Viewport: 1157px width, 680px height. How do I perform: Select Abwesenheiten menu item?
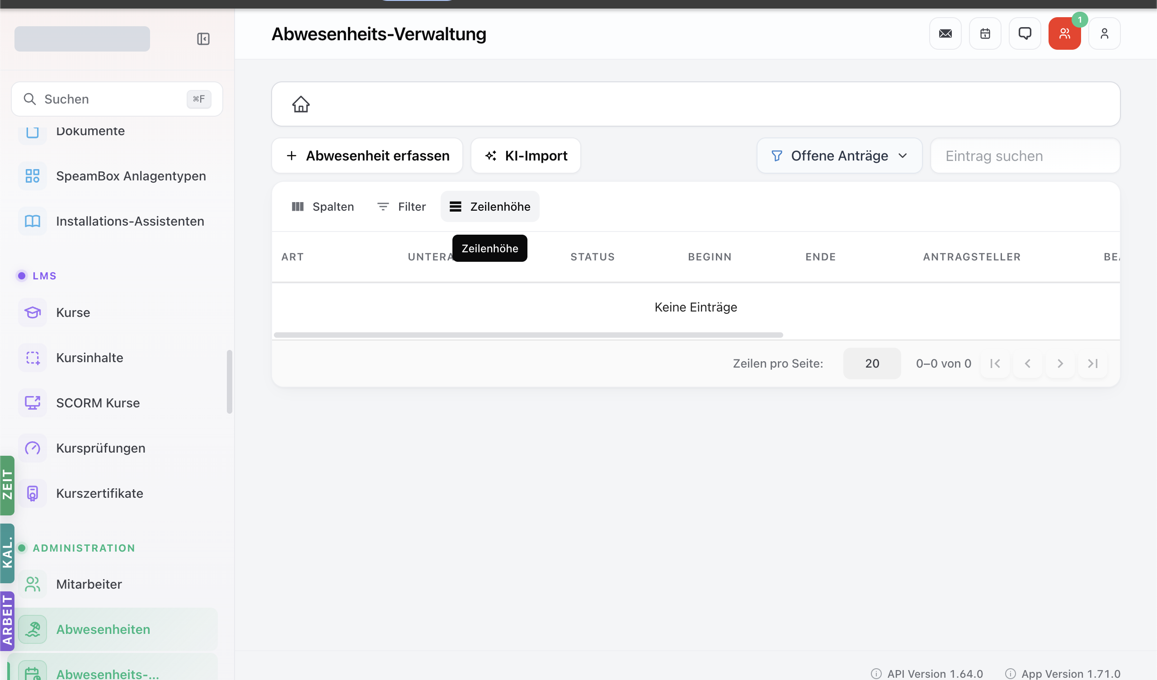tap(117, 629)
